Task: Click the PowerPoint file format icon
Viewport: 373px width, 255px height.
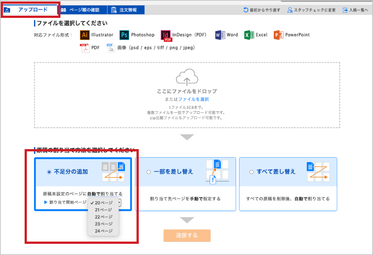Action: pos(279,35)
